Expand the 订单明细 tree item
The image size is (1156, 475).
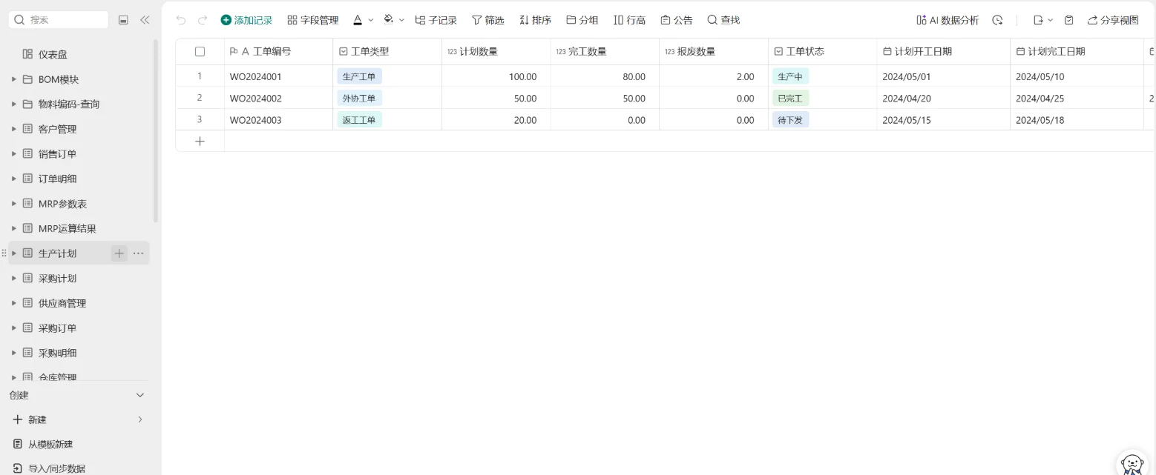tap(13, 179)
